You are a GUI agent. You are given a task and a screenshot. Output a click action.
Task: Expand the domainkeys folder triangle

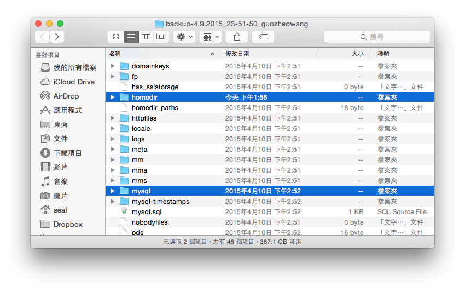pos(112,66)
